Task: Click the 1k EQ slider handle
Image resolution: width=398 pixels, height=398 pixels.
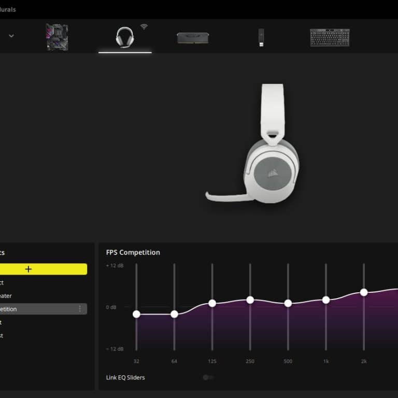Action: [326, 300]
